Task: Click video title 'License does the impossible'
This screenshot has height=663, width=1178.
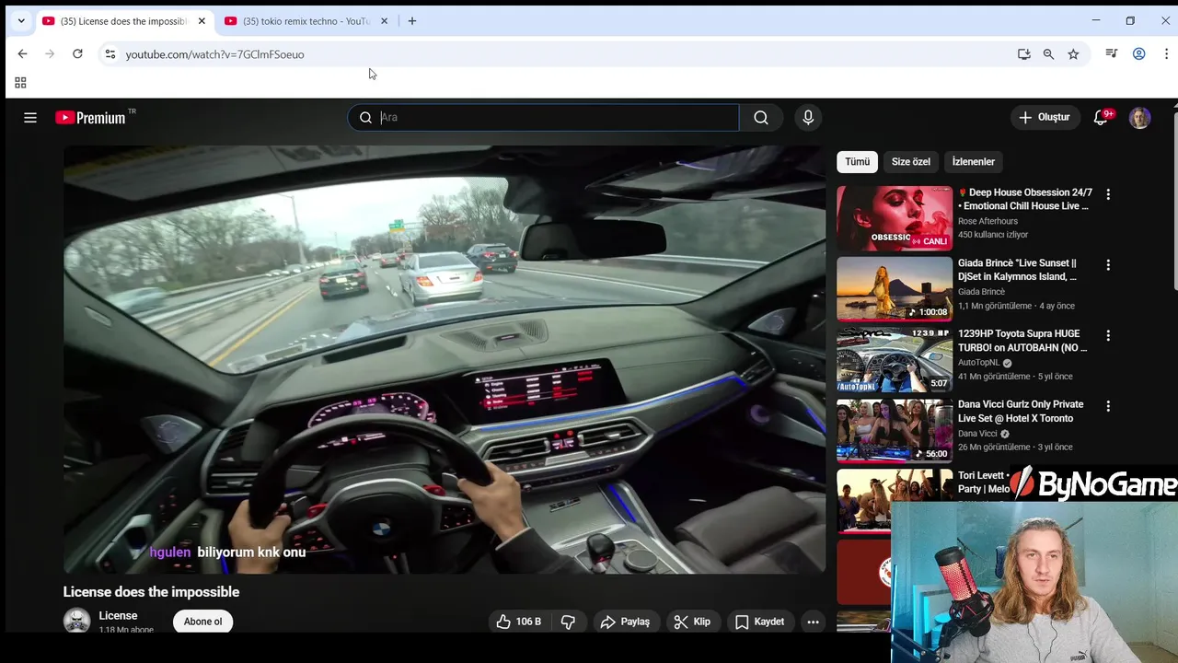Action: pyautogui.click(x=151, y=592)
